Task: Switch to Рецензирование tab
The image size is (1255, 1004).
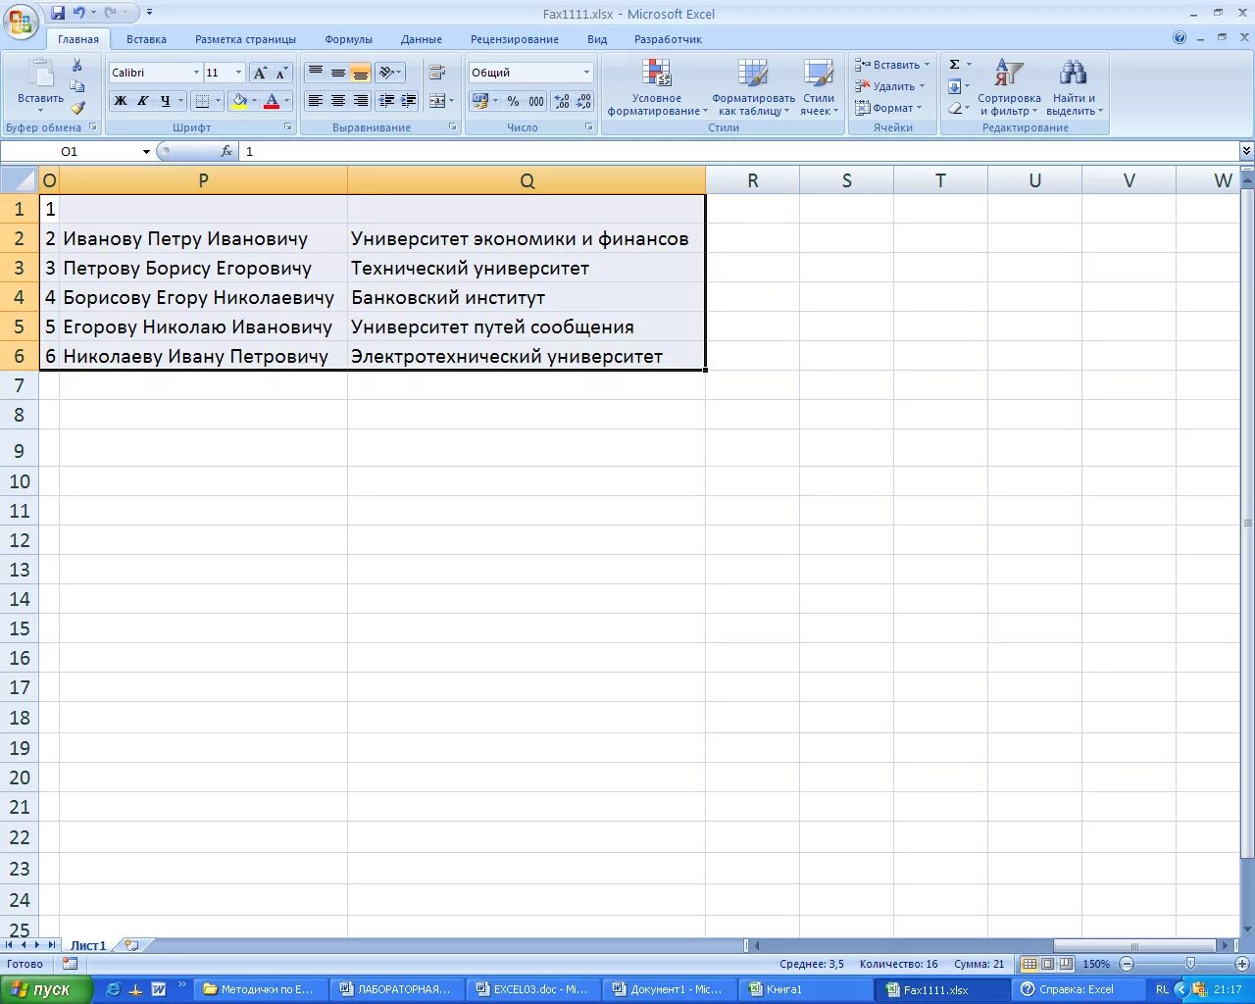Action: coord(514,39)
